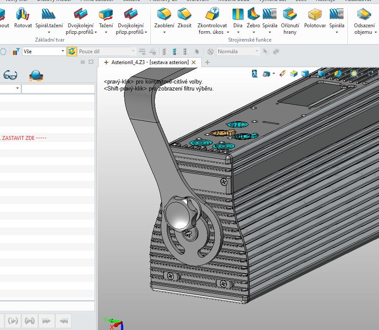Image resolution: width=379 pixels, height=330 pixels.
Task: Toggle the shaded cube display mode
Action: [x=304, y=74]
